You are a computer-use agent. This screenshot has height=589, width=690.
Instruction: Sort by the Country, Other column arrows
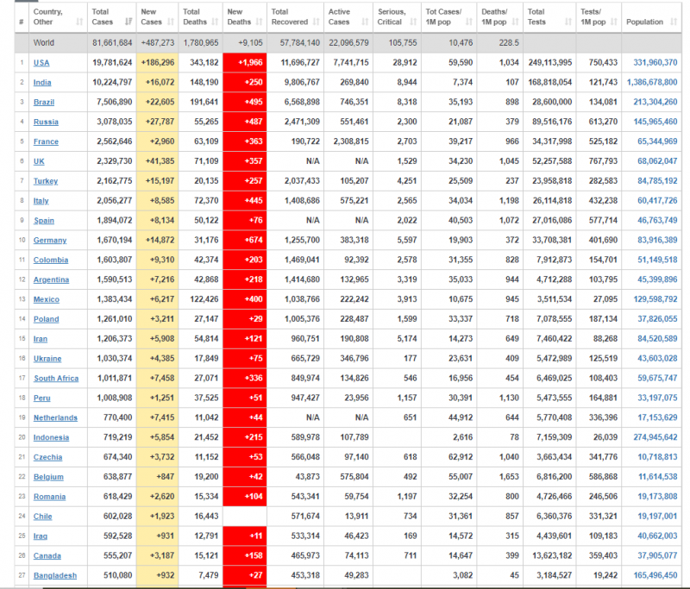point(79,22)
